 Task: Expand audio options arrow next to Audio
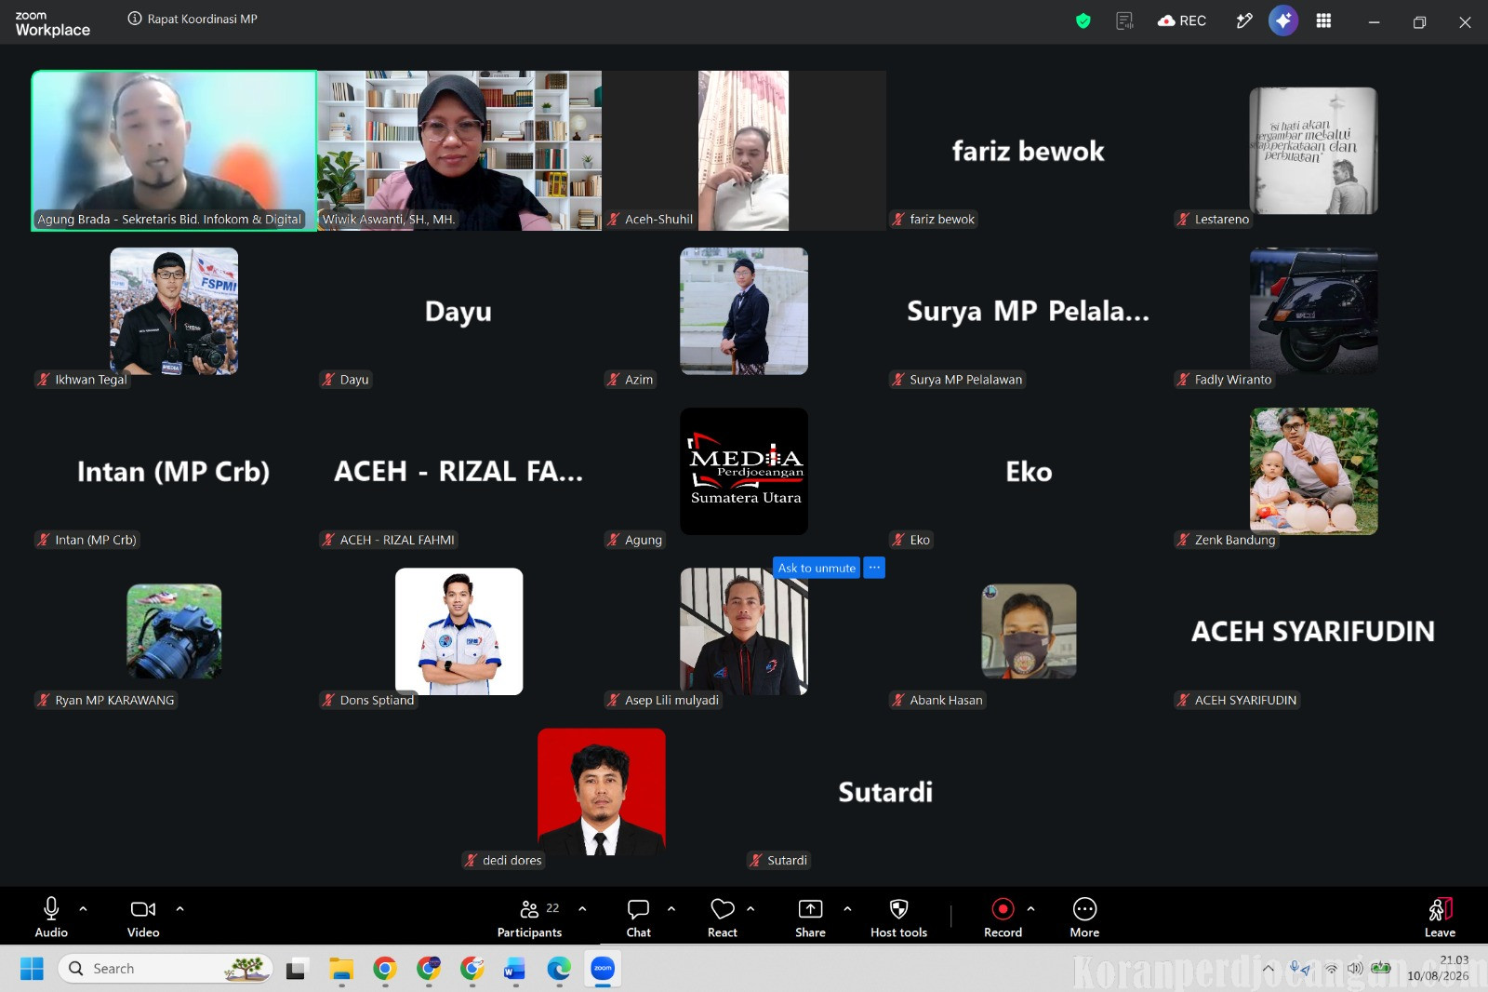[x=83, y=908]
